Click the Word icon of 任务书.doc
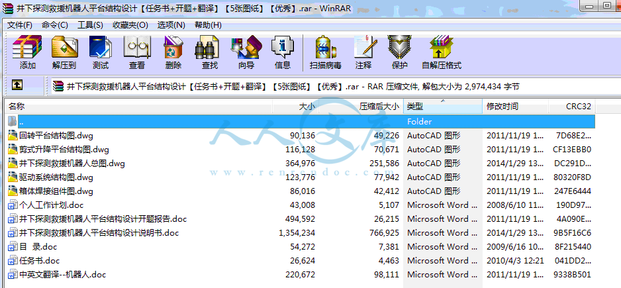Viewport: 621px width, 288px height. [x=13, y=261]
